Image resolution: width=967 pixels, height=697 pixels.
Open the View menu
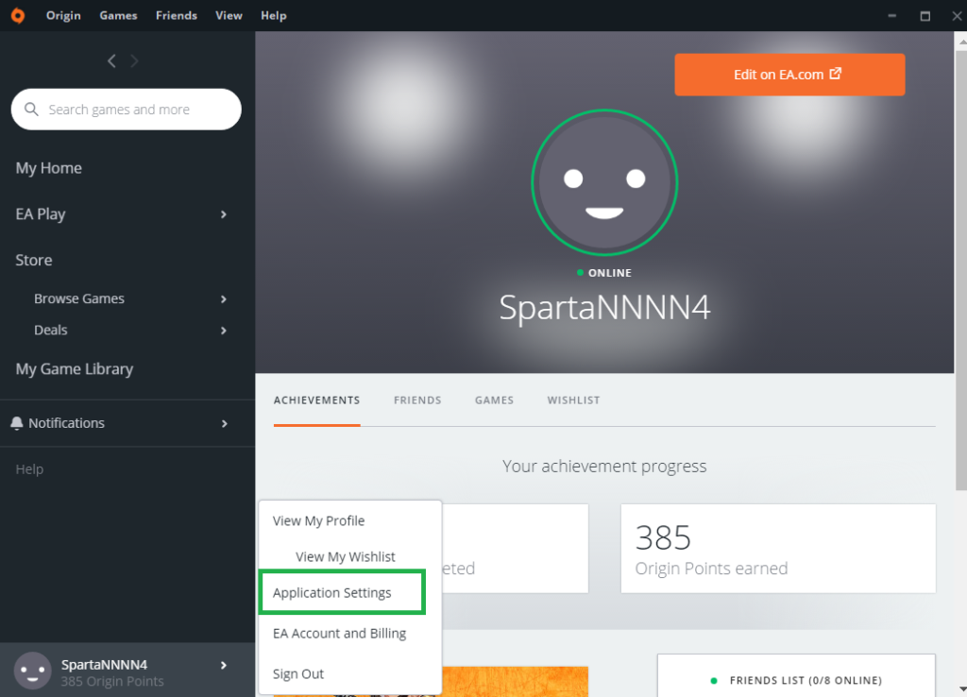[229, 15]
